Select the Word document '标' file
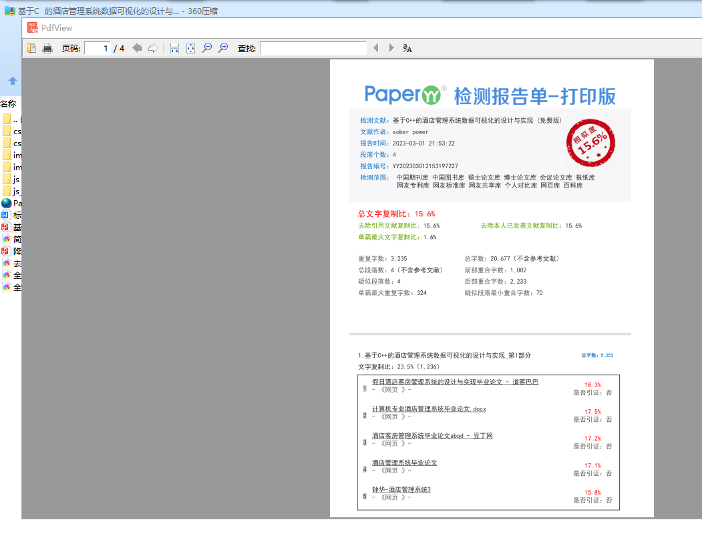Viewport: 702px width, 550px height. tap(11, 215)
